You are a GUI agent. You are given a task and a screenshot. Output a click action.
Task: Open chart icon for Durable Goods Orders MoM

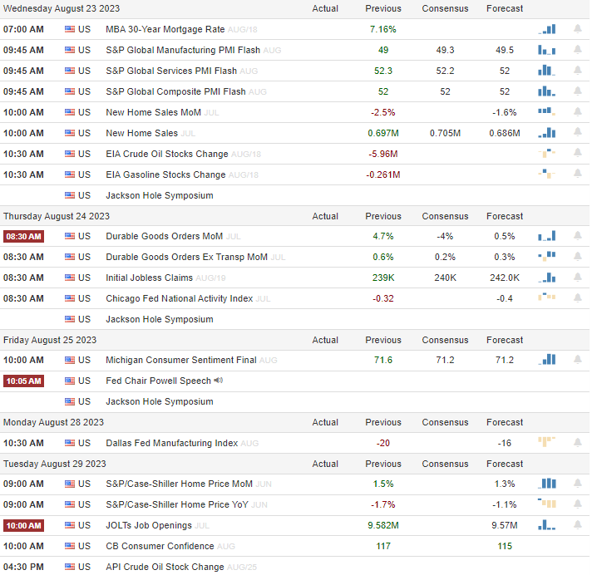coord(546,236)
